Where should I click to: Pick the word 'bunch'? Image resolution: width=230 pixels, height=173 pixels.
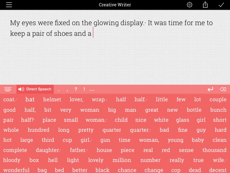pos(218,110)
